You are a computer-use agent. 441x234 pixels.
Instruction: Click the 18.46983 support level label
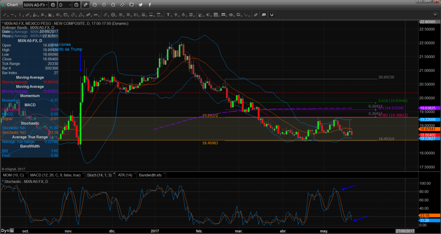[210, 143]
